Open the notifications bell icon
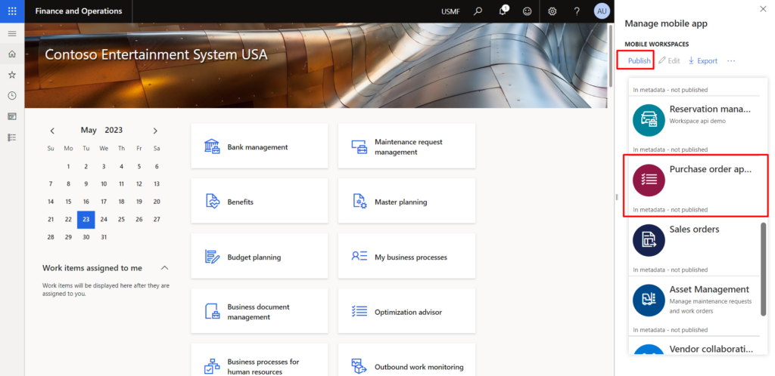775x376 pixels. tap(503, 11)
